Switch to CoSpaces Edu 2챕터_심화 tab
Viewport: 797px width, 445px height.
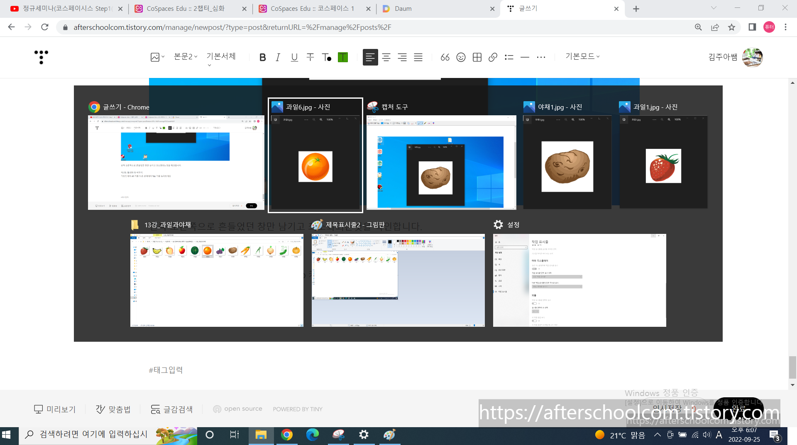click(x=191, y=9)
